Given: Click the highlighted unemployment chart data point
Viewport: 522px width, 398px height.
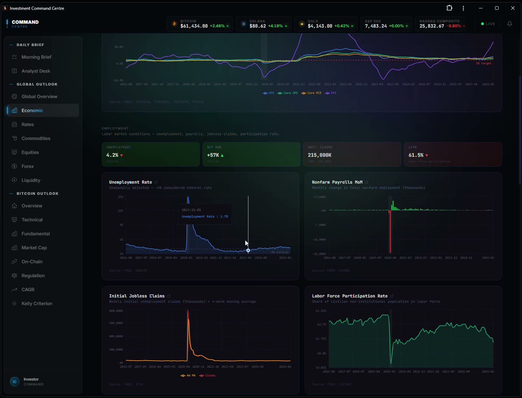Looking at the screenshot, I should click(248, 250).
